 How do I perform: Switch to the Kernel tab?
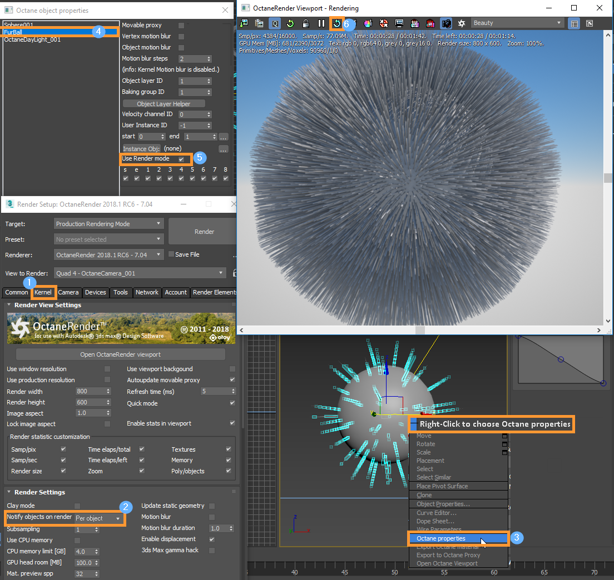click(x=43, y=292)
